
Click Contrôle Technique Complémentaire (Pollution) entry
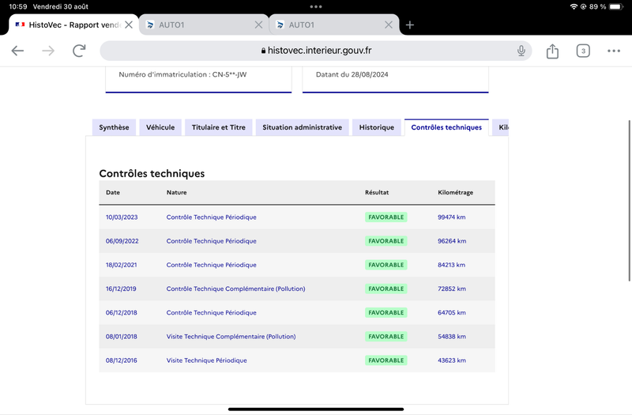[235, 289]
